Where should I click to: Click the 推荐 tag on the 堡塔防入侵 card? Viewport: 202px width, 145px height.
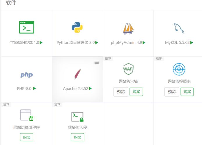tap(57, 104)
